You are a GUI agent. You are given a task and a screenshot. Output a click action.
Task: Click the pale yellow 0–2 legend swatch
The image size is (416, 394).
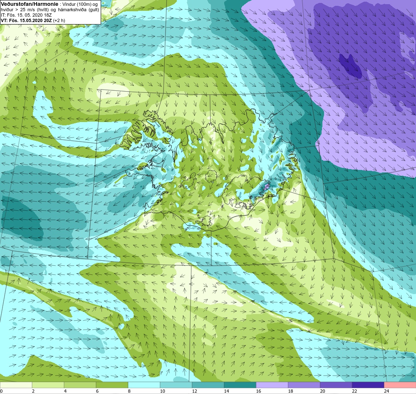pyautogui.click(x=16, y=385)
